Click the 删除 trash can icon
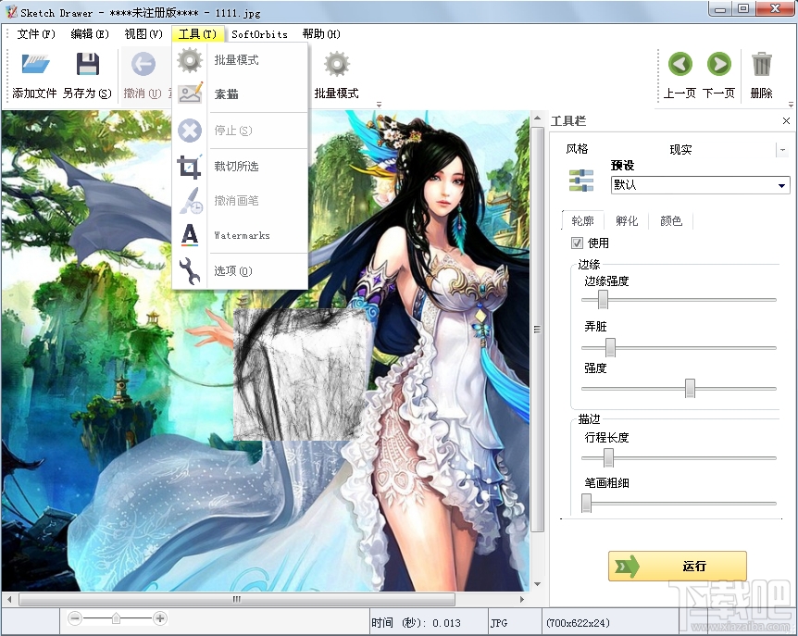 (761, 65)
